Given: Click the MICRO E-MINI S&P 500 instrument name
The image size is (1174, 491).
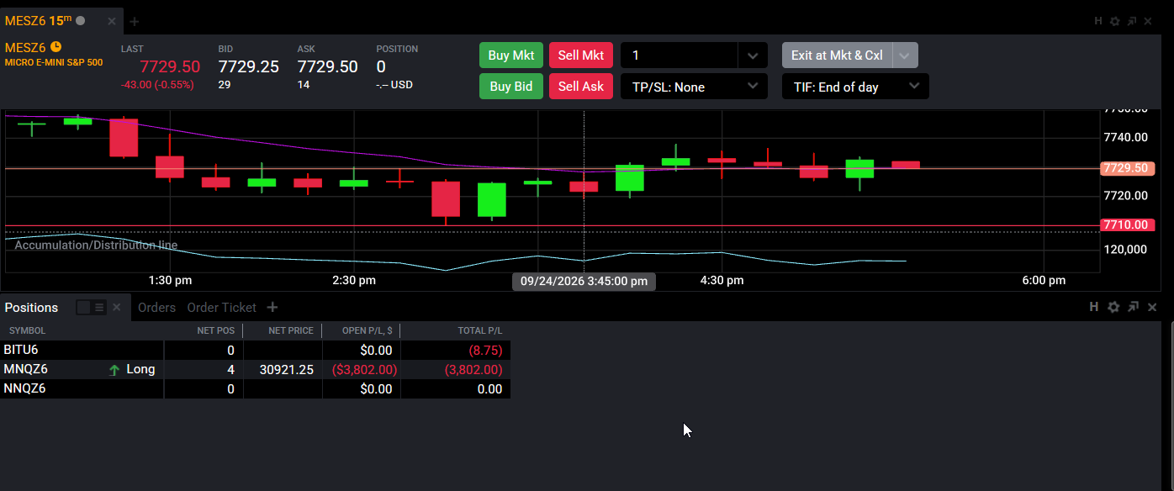Looking at the screenshot, I should pyautogui.click(x=54, y=62).
